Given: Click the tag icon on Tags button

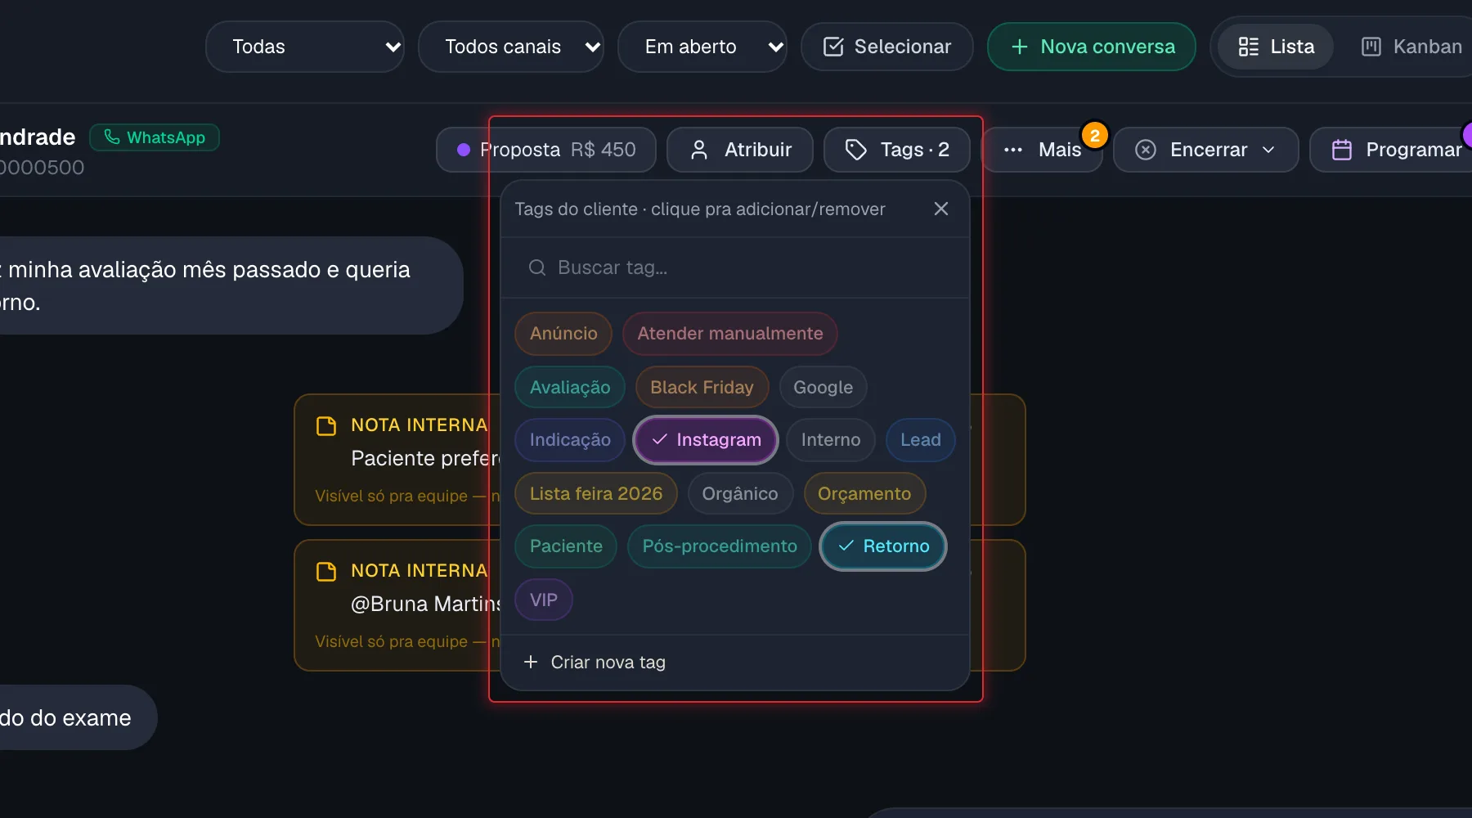Looking at the screenshot, I should click(x=855, y=150).
